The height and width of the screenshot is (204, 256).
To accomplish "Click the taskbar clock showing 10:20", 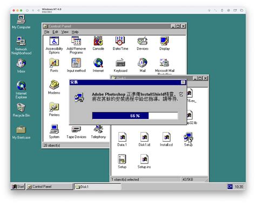I will click(239, 187).
